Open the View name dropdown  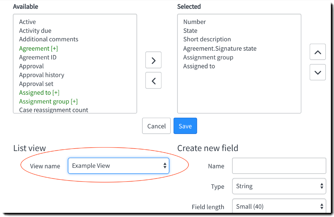[x=118, y=166]
